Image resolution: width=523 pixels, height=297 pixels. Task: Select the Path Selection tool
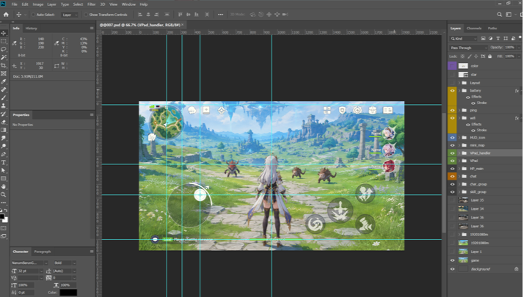pyautogui.click(x=4, y=170)
